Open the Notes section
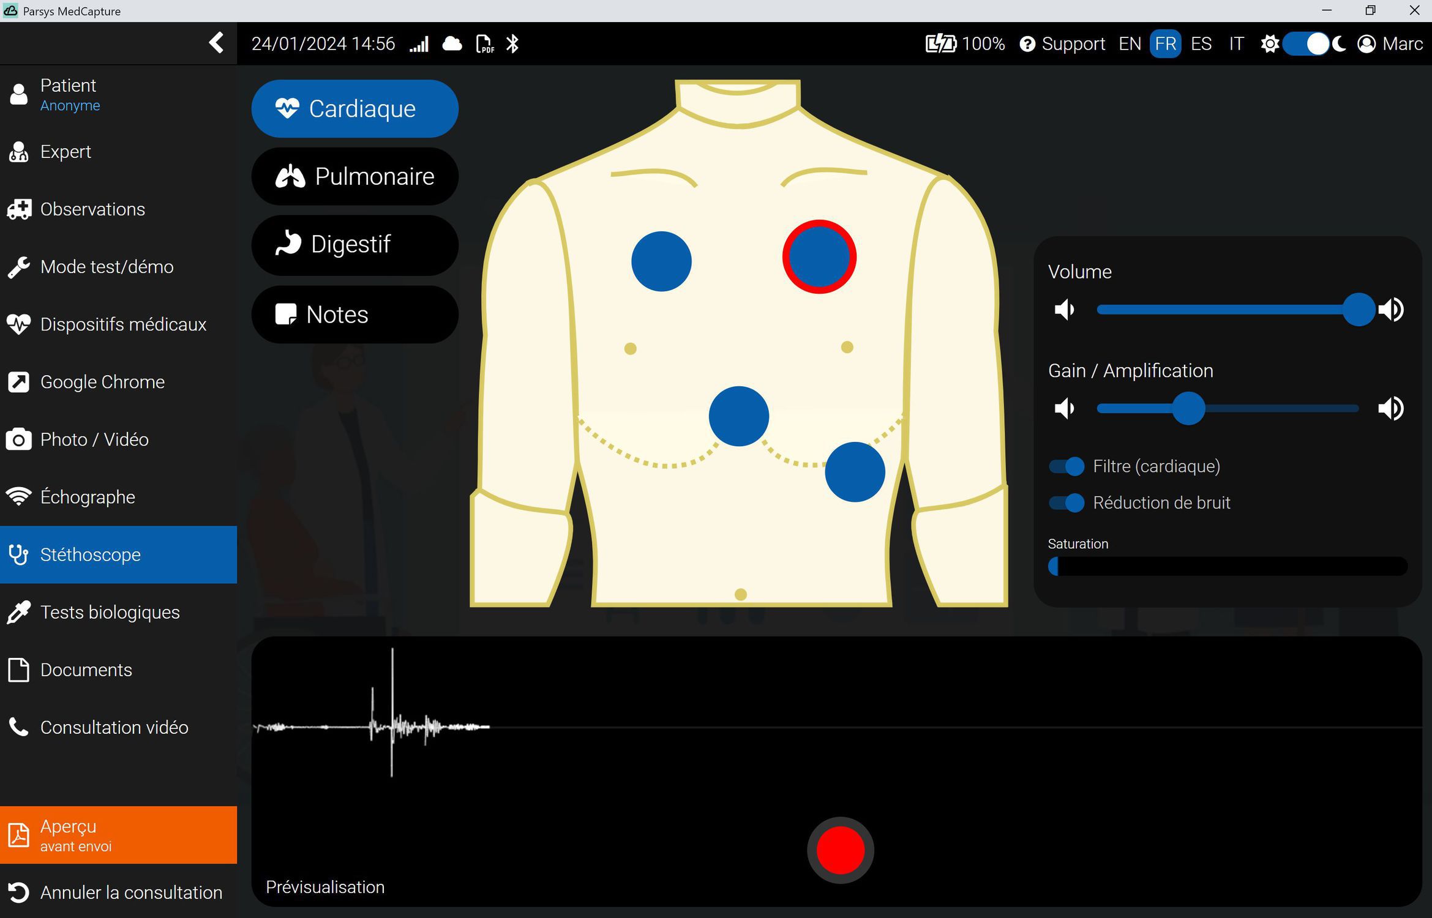This screenshot has width=1432, height=918. (354, 315)
